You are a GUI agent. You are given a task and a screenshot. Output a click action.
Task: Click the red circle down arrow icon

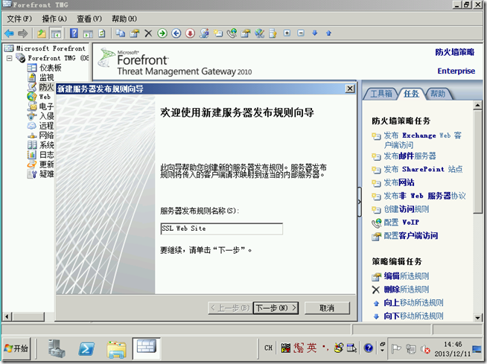190,33
